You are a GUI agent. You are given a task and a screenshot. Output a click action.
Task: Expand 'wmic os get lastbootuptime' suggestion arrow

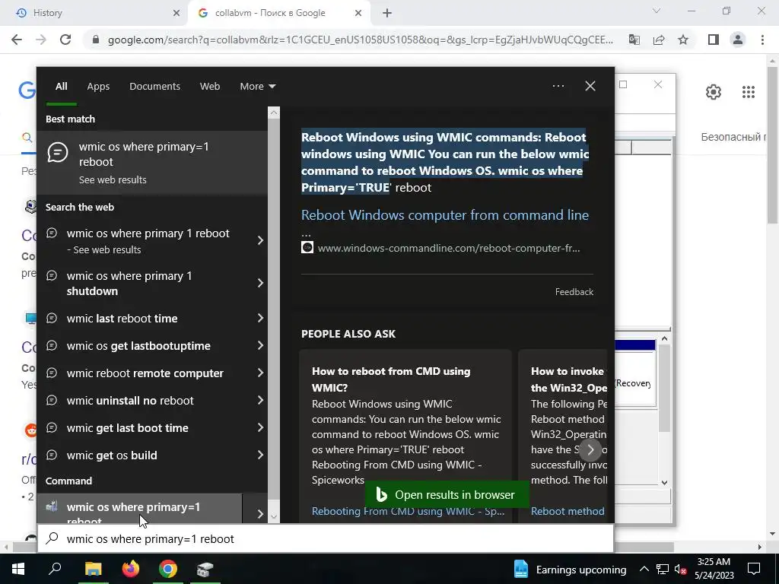pyautogui.click(x=260, y=346)
